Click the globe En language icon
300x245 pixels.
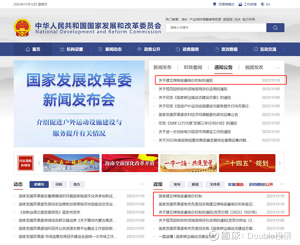click(262, 4)
